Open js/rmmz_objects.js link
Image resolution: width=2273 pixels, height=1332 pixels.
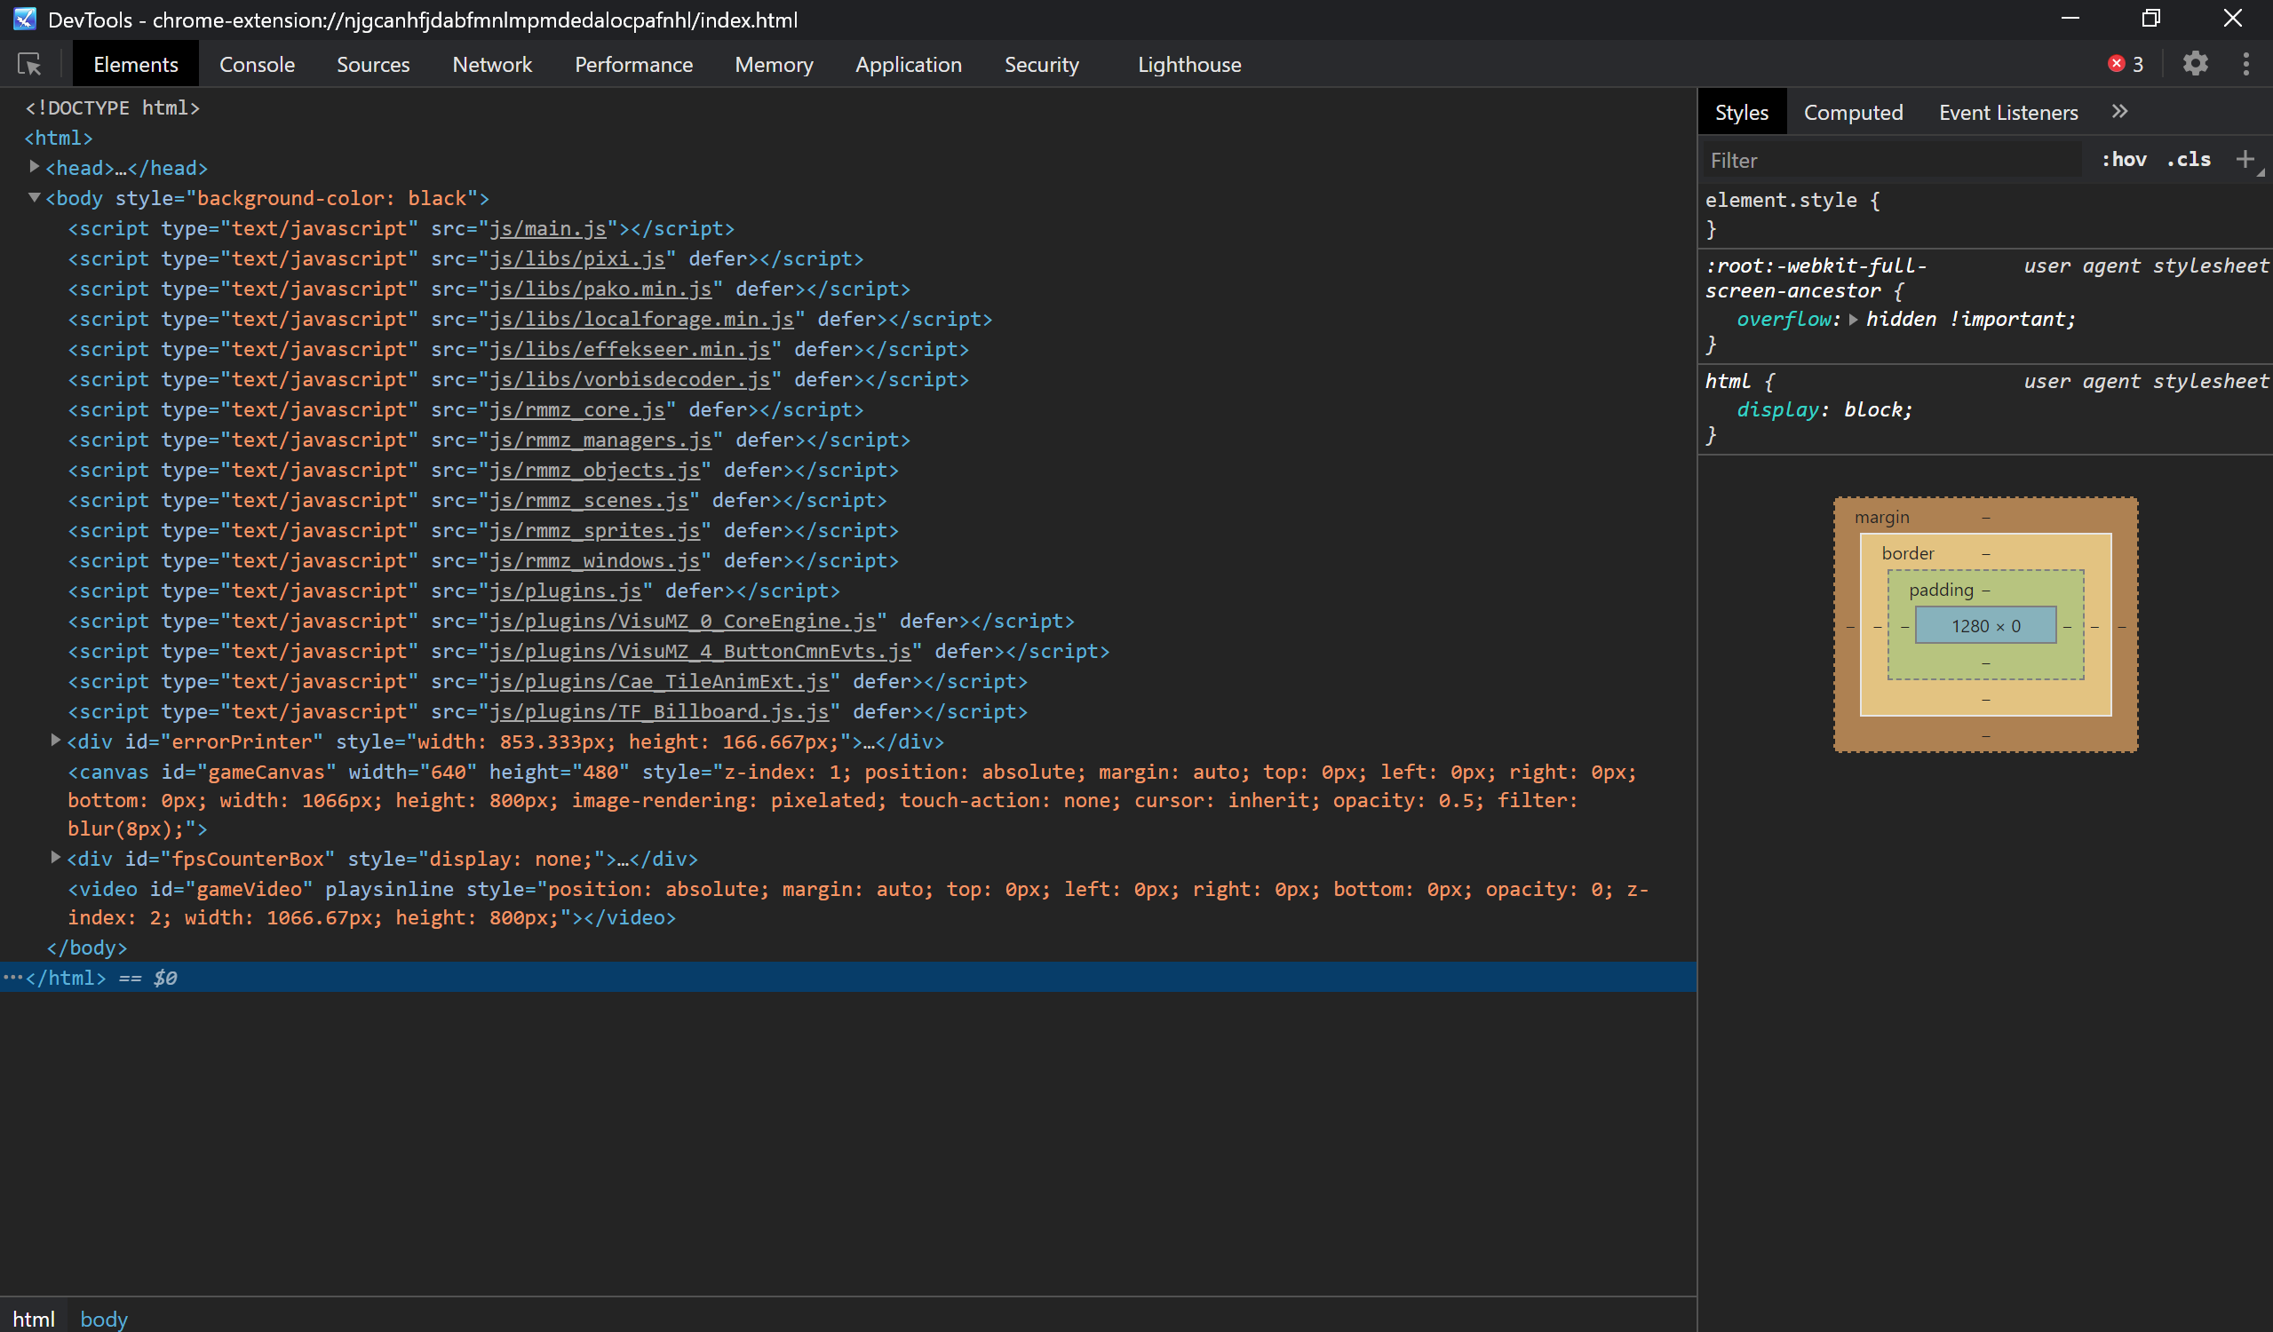click(x=594, y=471)
